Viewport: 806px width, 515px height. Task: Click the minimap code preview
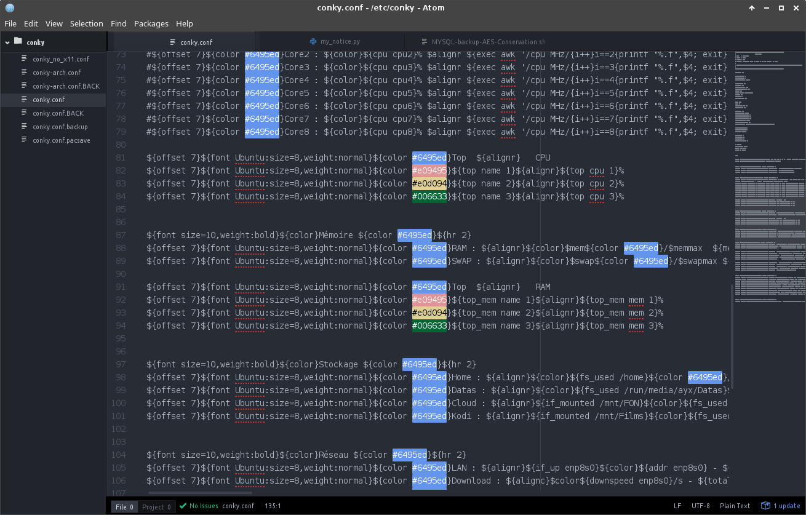[770, 178]
